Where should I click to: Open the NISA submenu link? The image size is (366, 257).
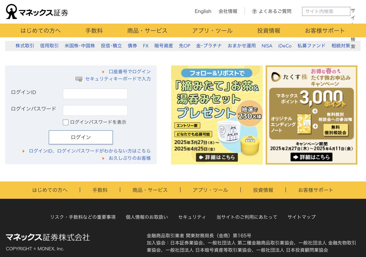click(x=267, y=46)
